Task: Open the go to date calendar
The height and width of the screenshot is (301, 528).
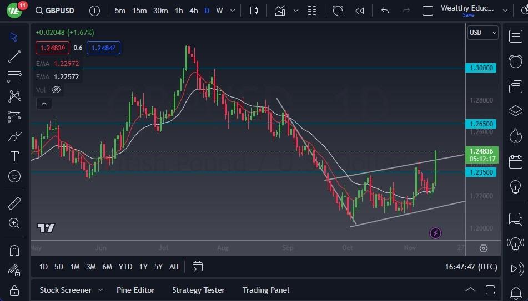Action: [x=197, y=267]
